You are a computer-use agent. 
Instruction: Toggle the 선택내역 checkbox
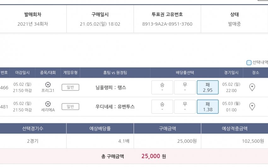click(249, 63)
